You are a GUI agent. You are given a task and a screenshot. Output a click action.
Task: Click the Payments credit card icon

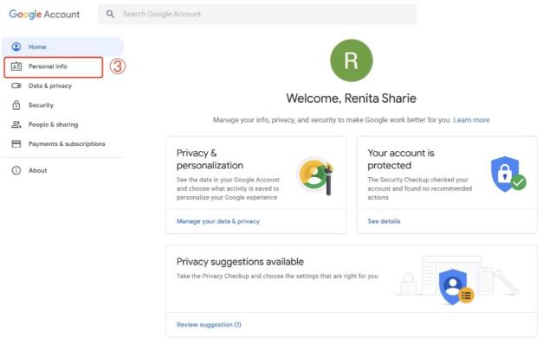[16, 143]
